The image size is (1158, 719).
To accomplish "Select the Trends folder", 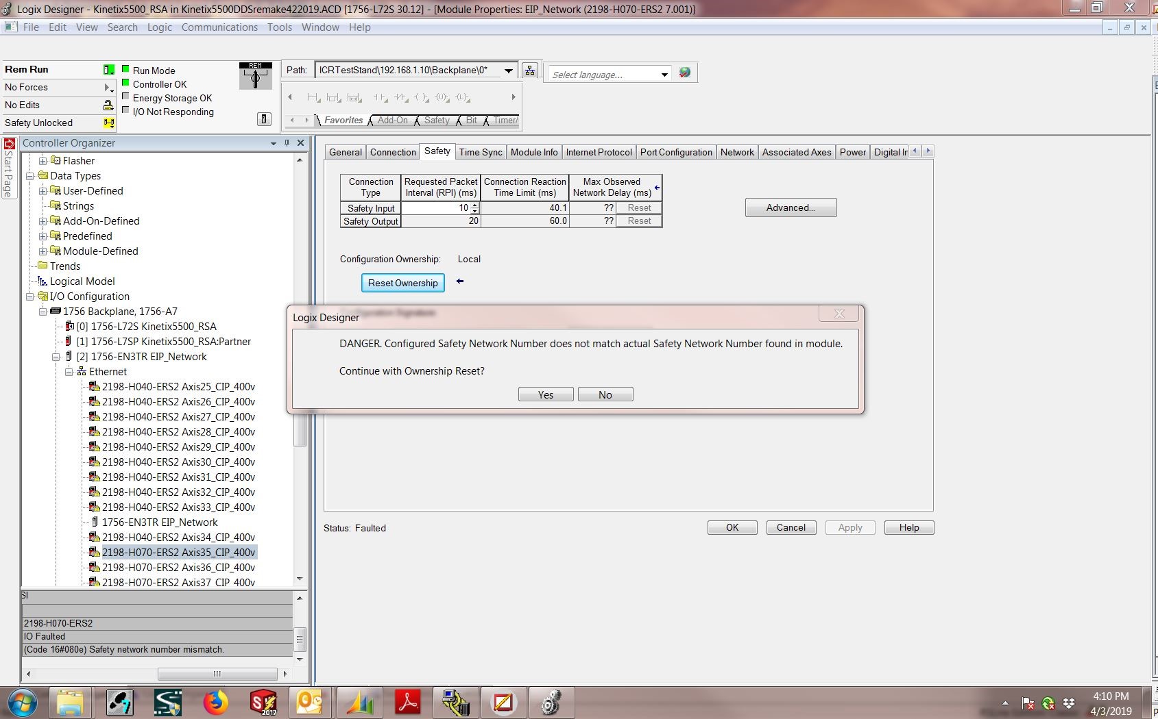I will [65, 266].
